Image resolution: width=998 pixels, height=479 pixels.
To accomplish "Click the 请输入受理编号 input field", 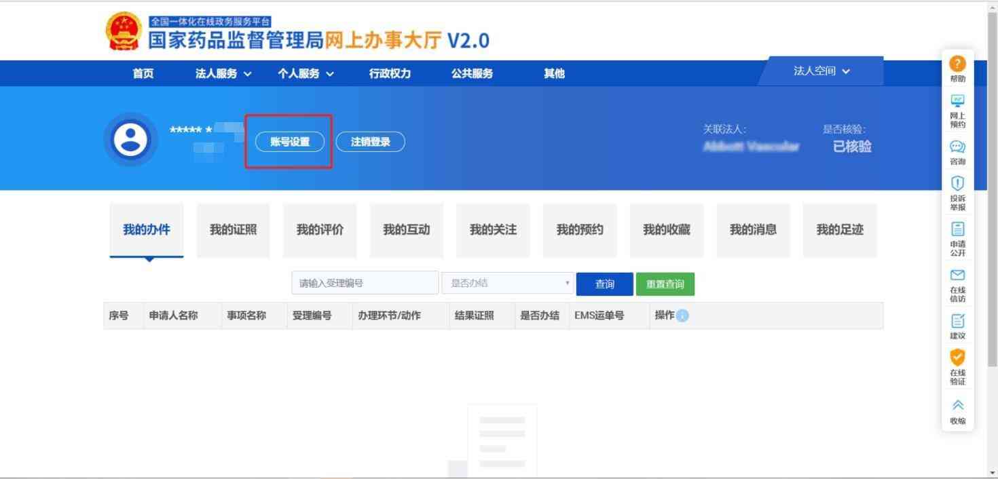I will [x=365, y=284].
